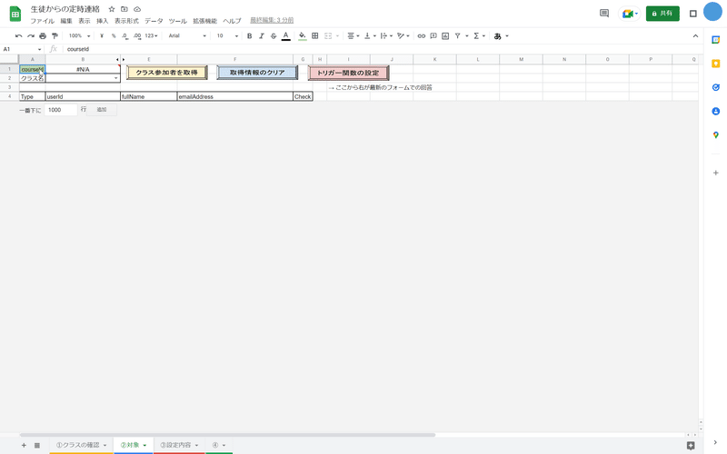Open the Google Calendar side panel
The height and width of the screenshot is (454, 727).
[x=715, y=40]
